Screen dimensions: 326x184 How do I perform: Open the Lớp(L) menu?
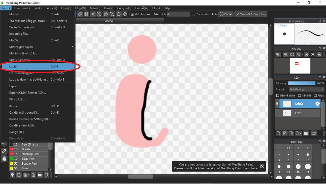coord(38,8)
